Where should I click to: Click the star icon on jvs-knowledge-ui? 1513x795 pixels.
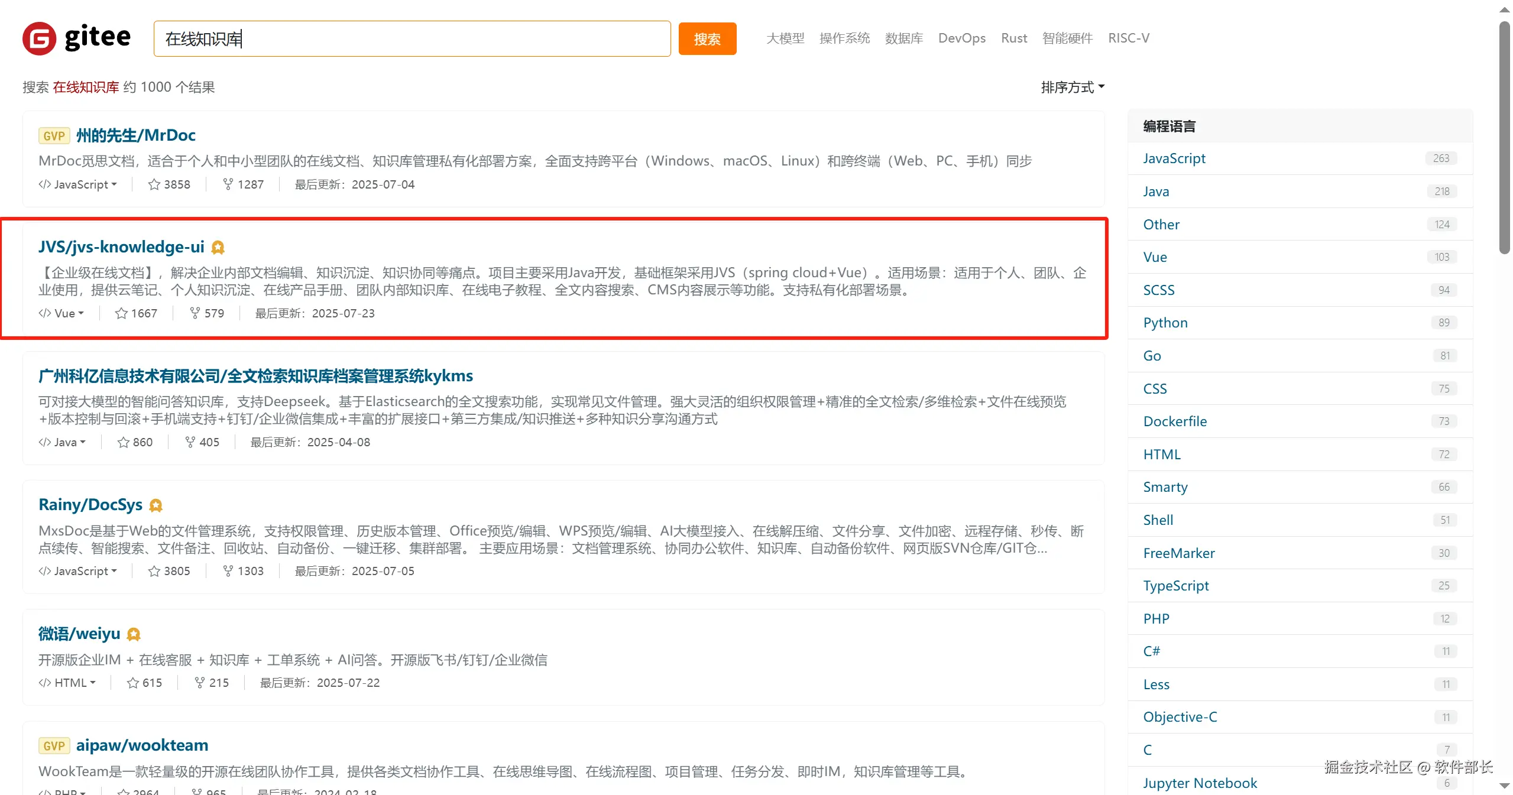point(121,313)
